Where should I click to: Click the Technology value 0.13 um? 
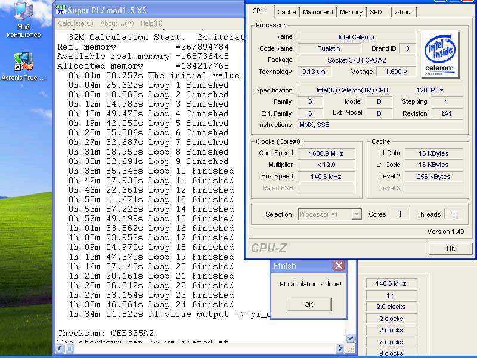click(x=314, y=72)
